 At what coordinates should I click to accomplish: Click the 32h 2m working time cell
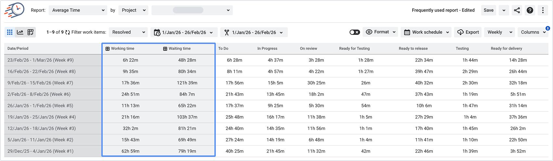131,128
